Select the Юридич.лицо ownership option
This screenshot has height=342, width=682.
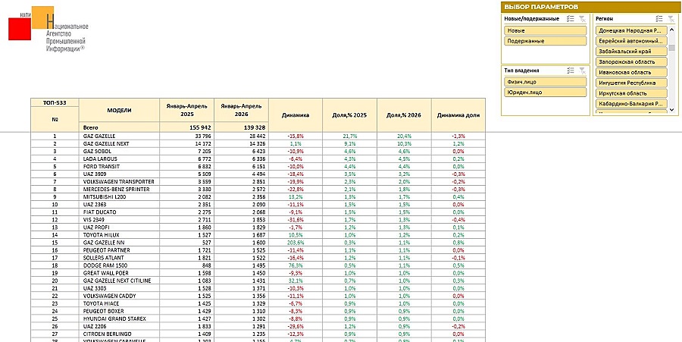546,93
